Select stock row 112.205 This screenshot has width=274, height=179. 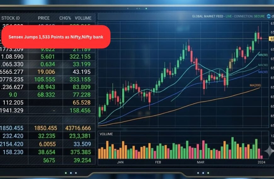point(13,102)
